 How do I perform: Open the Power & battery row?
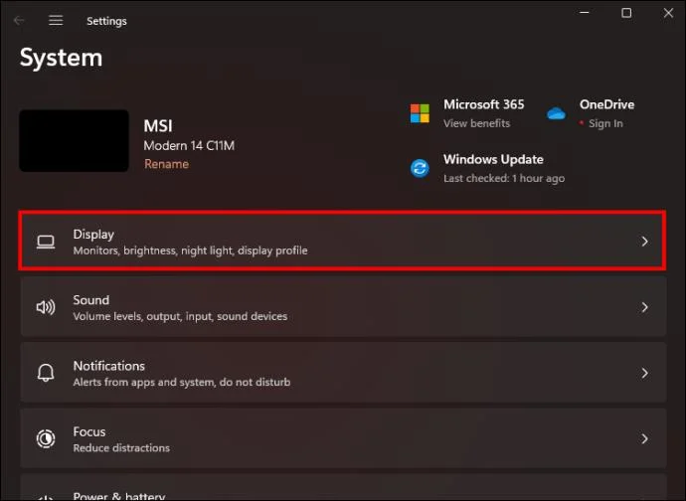point(343,487)
